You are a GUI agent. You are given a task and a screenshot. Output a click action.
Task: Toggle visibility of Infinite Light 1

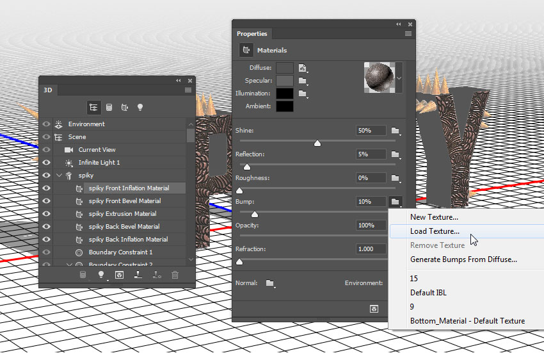click(46, 163)
